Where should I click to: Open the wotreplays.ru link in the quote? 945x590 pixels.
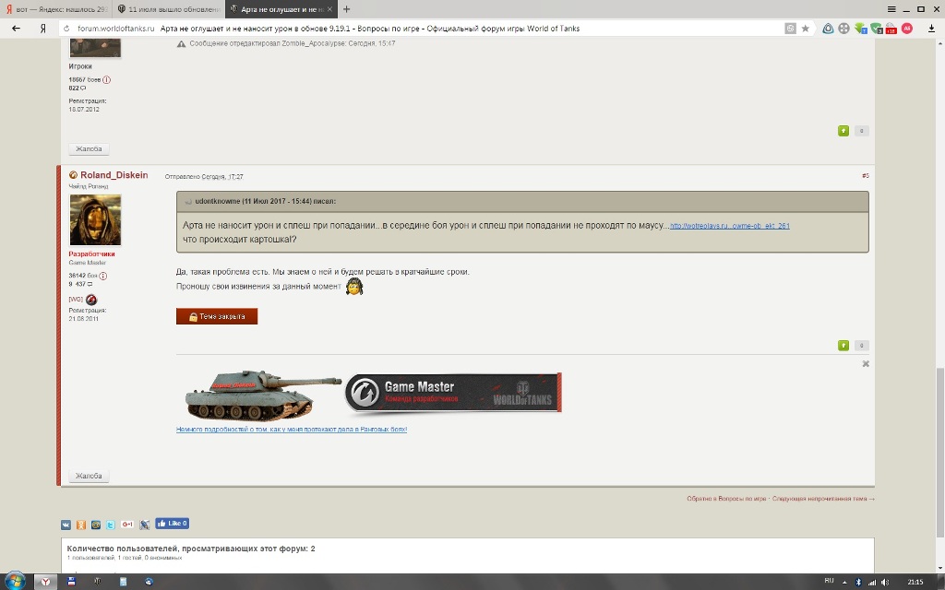[729, 226]
